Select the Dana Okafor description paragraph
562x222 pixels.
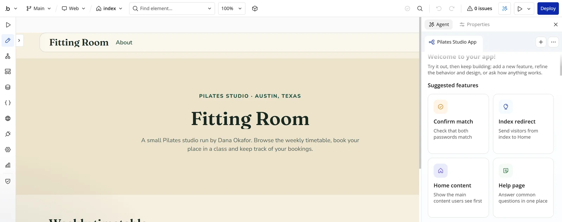(250, 144)
